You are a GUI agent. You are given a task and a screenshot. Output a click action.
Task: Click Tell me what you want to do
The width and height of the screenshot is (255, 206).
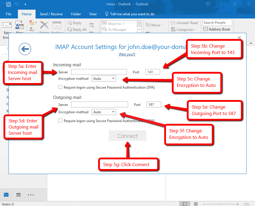coord(130,14)
